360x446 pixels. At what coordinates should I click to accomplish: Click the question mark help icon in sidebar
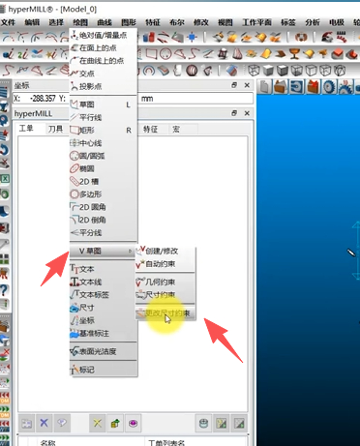[x=4, y=290]
